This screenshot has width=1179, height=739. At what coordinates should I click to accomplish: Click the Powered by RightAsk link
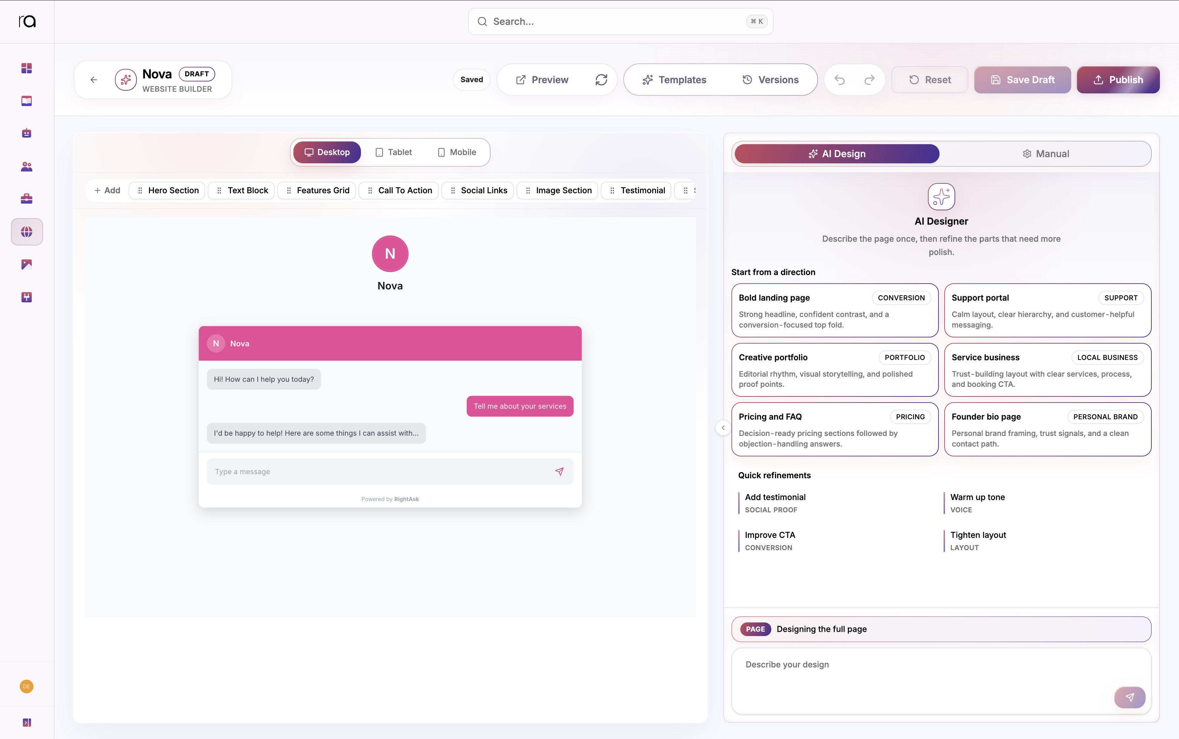390,499
